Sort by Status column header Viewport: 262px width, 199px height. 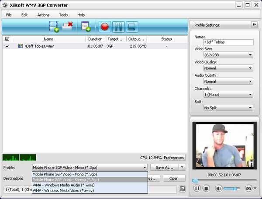point(167,39)
